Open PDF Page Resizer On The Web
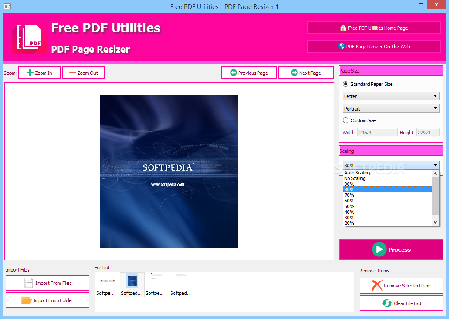Screen dimensions: 449x319 (x=374, y=46)
